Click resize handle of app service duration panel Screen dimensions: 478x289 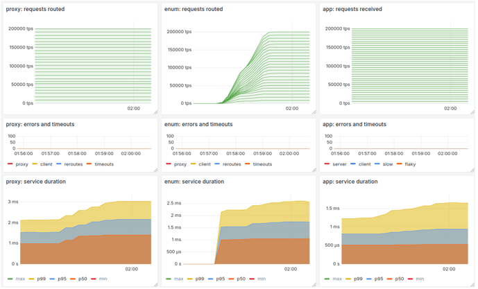472,284
